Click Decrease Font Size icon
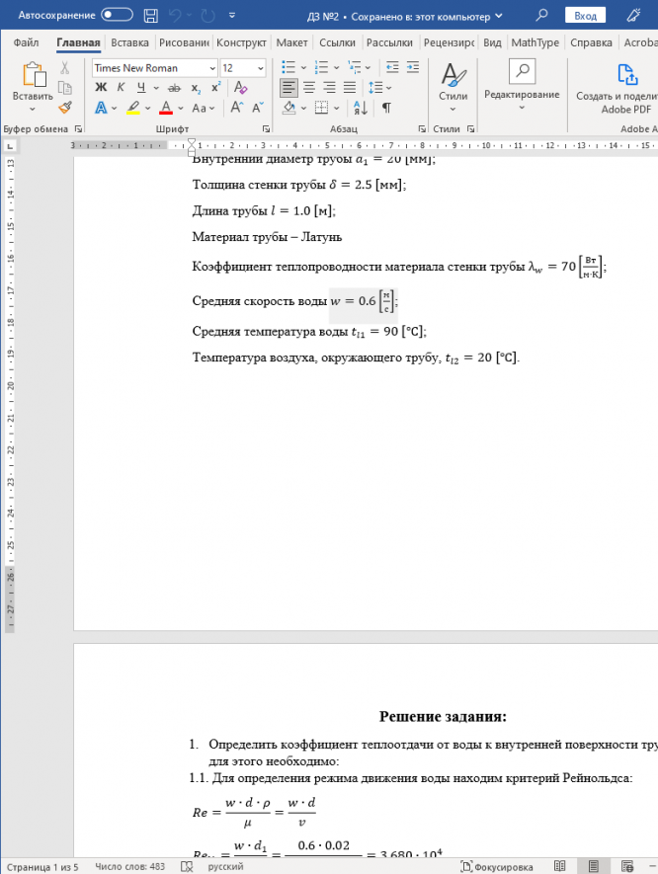 tap(257, 108)
